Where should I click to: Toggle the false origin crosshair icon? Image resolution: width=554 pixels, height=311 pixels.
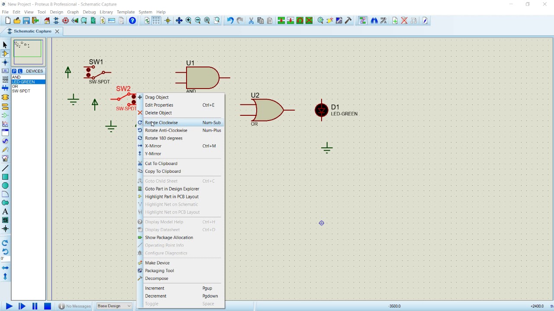(167, 21)
